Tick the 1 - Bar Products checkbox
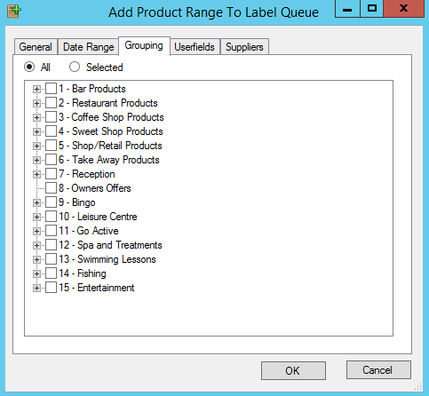Image resolution: width=429 pixels, height=396 pixels. click(x=51, y=89)
